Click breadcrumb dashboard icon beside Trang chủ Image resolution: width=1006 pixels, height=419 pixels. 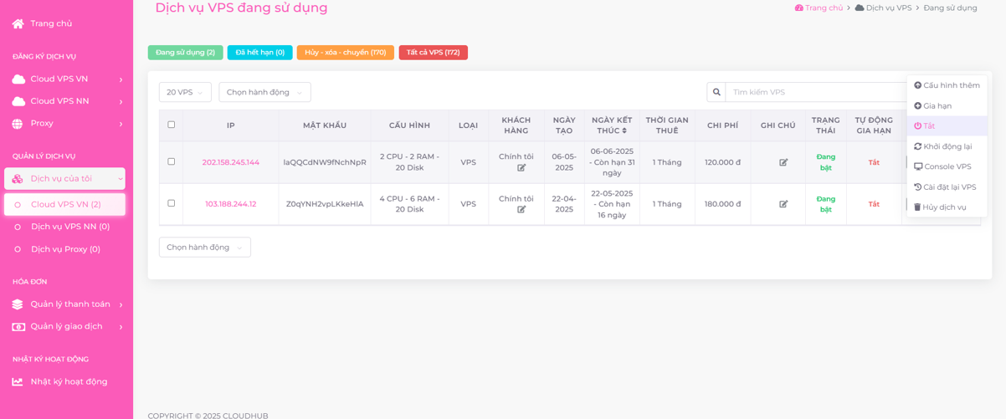(x=799, y=8)
